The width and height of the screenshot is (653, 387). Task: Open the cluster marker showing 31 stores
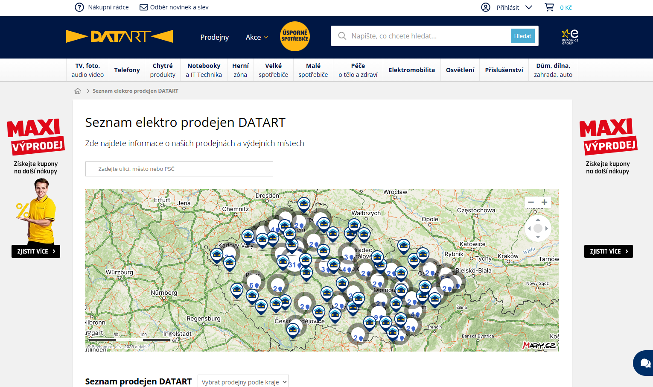click(x=294, y=263)
